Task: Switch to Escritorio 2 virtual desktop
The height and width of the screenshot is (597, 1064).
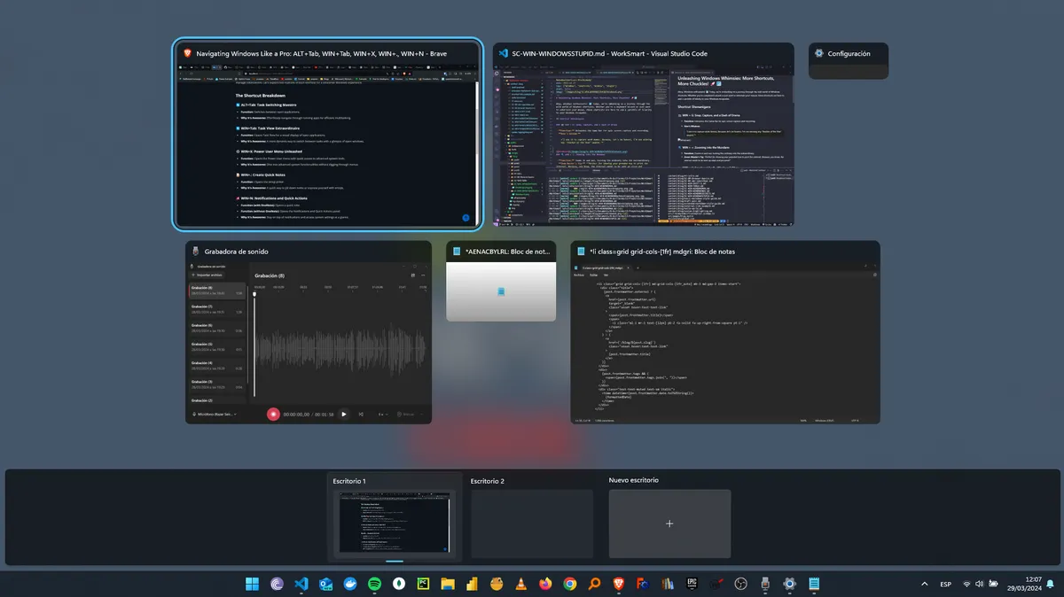Action: click(531, 523)
